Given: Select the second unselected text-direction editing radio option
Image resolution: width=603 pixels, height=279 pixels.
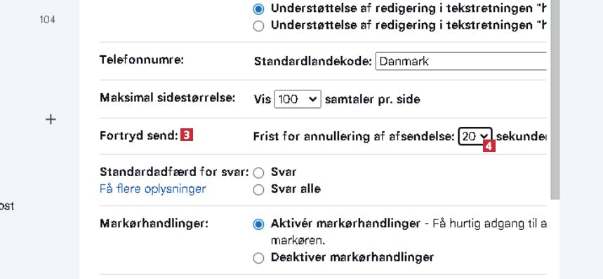Looking at the screenshot, I should [258, 26].
